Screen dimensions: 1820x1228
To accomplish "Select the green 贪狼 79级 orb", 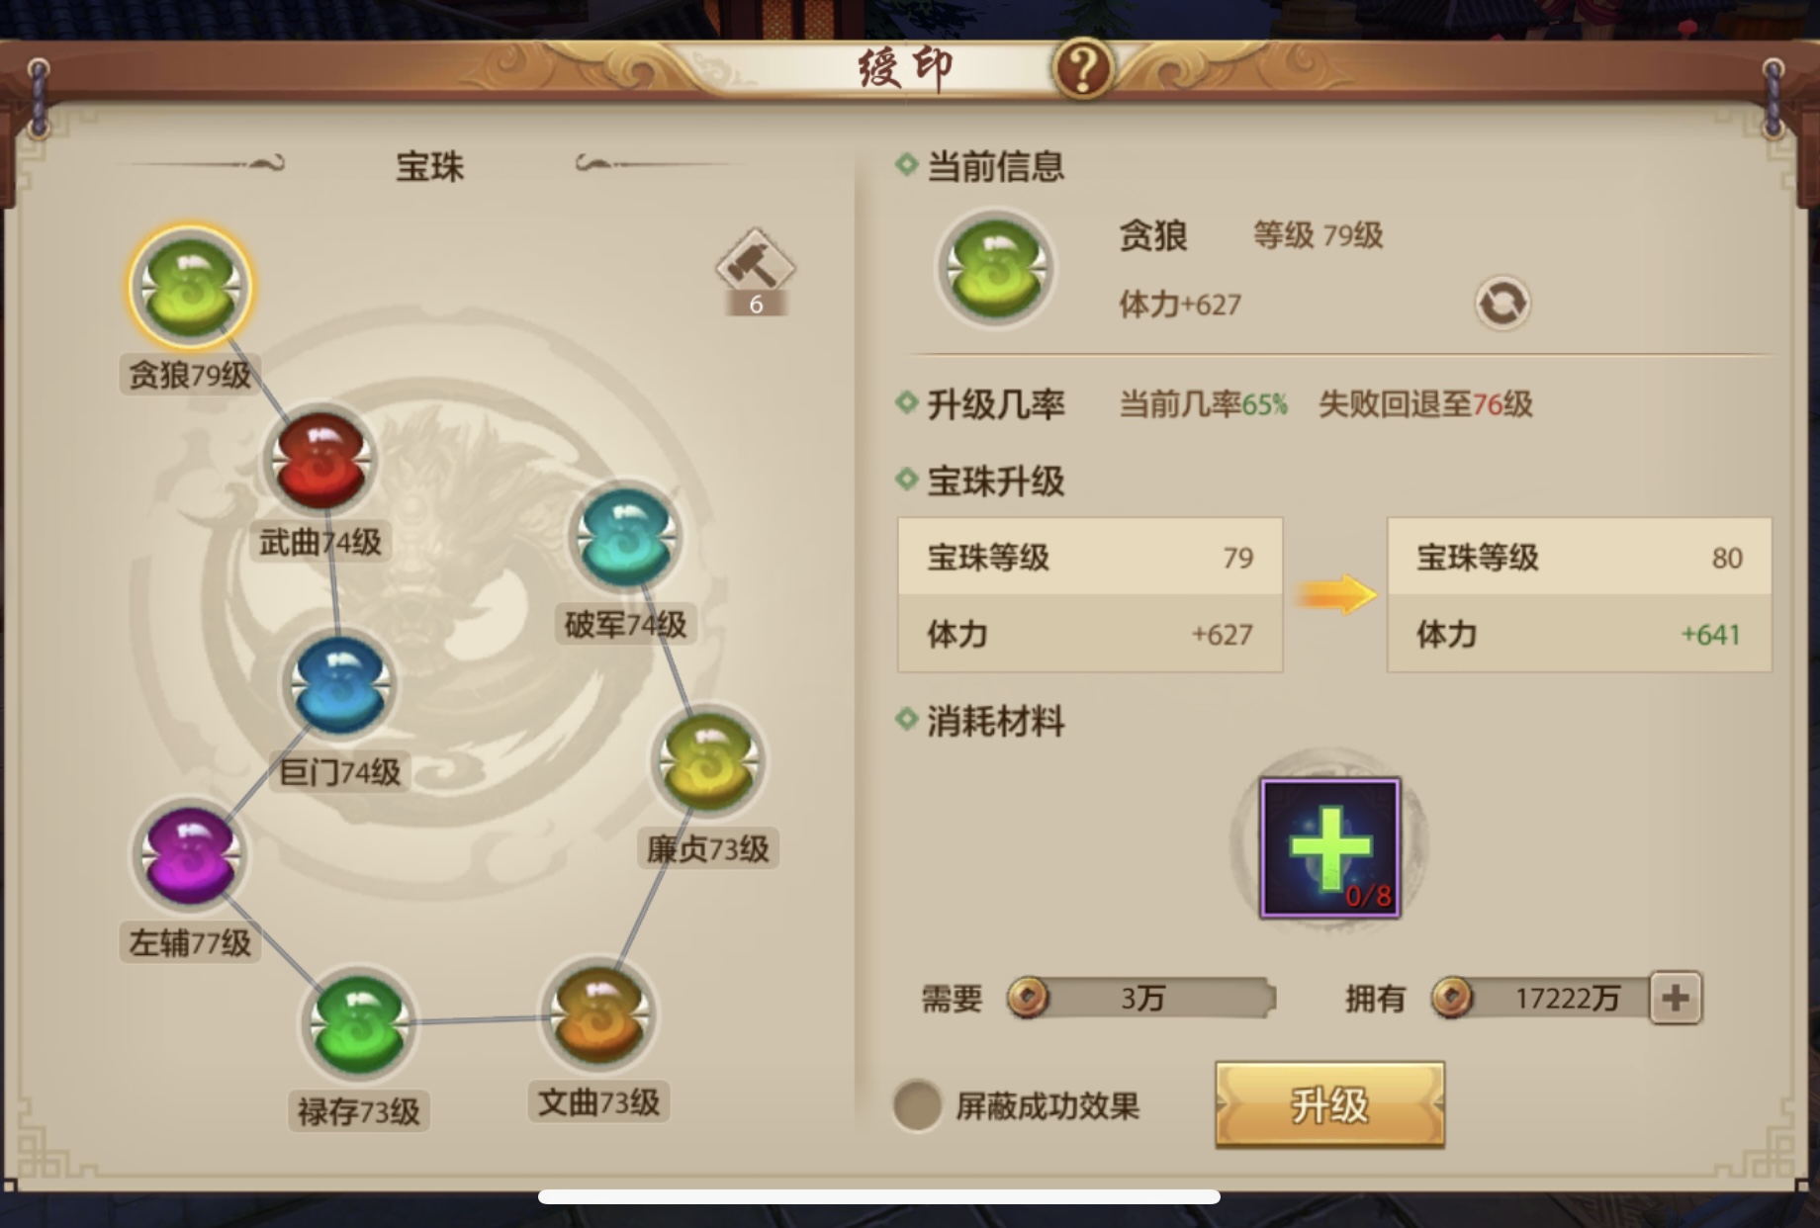I will pos(190,287).
